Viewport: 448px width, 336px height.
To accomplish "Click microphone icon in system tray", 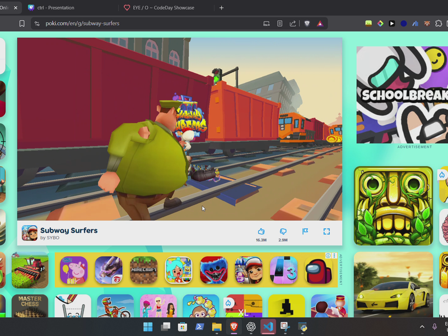I will [x=435, y=326].
